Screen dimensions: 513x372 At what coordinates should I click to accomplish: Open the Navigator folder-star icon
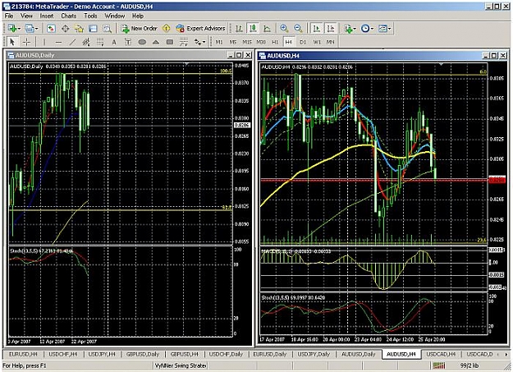(79, 29)
